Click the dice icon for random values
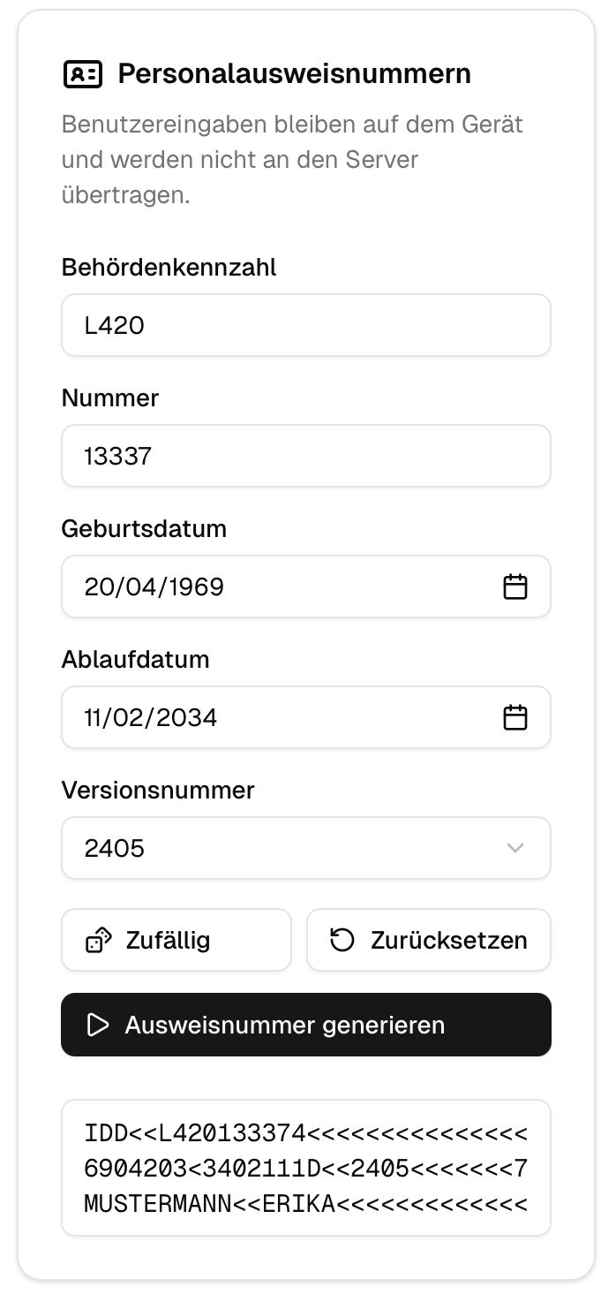 pyautogui.click(x=97, y=940)
